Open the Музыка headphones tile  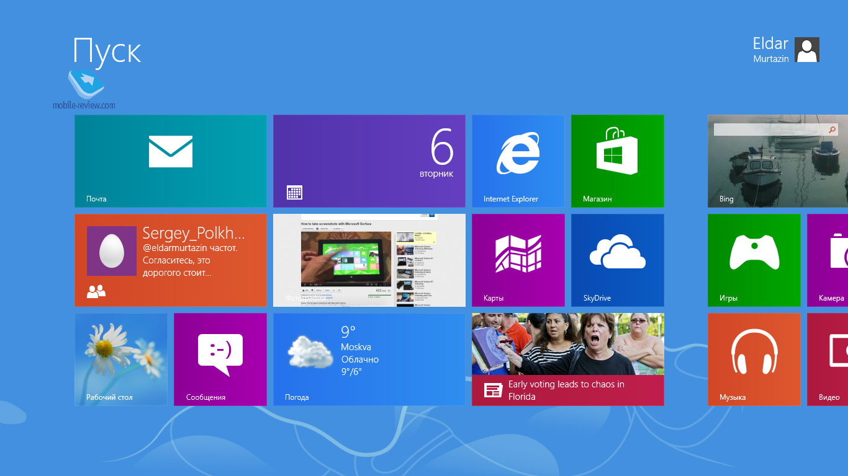point(754,359)
